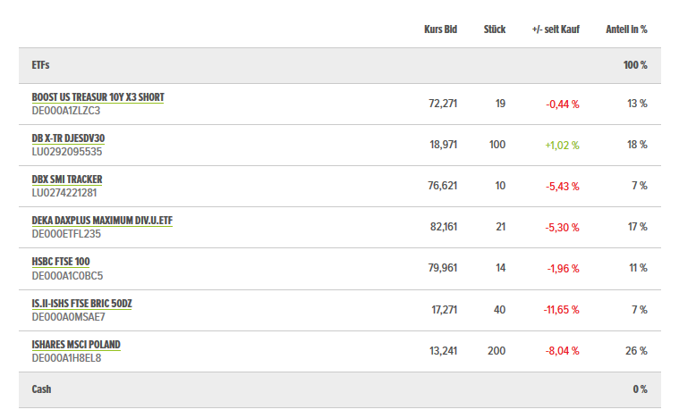Click the ISIN DE000A1ZLZC3

pos(66,111)
